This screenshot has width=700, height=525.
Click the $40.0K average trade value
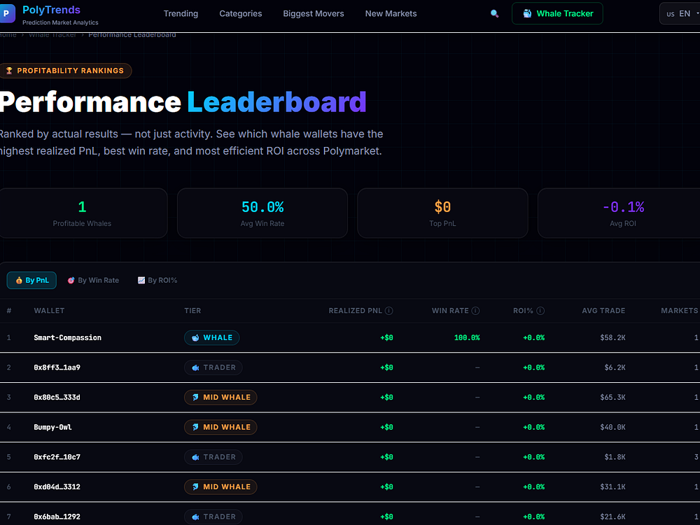click(612, 427)
